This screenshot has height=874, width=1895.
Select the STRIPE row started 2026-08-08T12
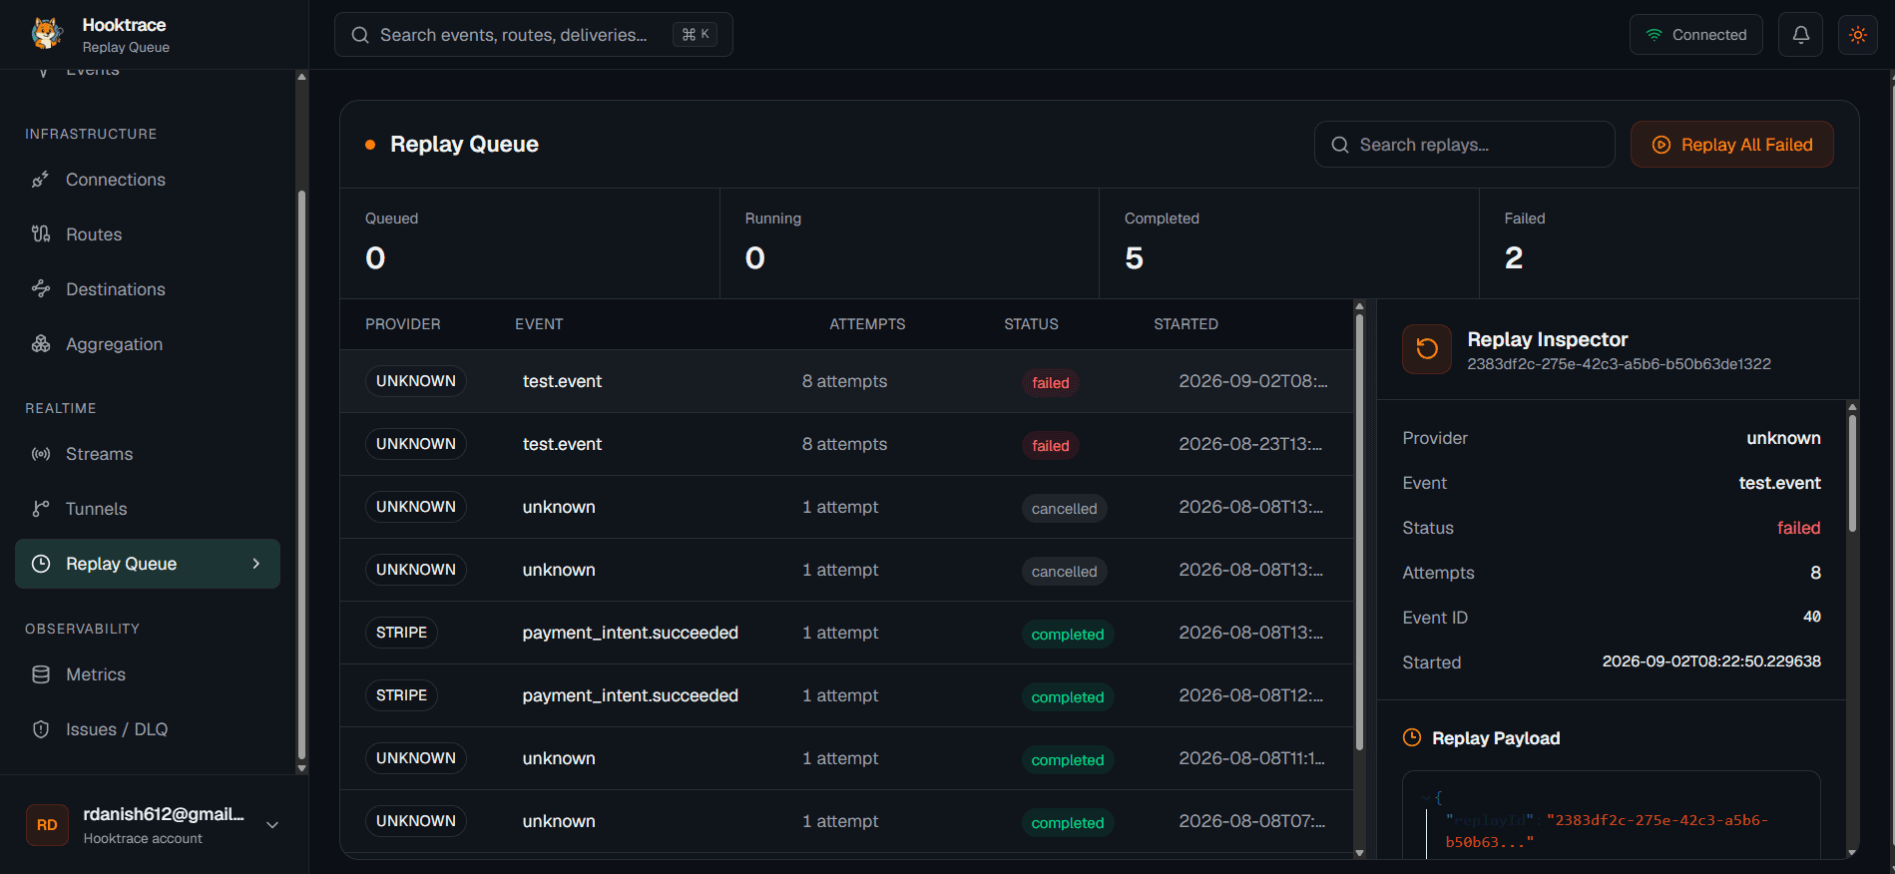pos(846,695)
